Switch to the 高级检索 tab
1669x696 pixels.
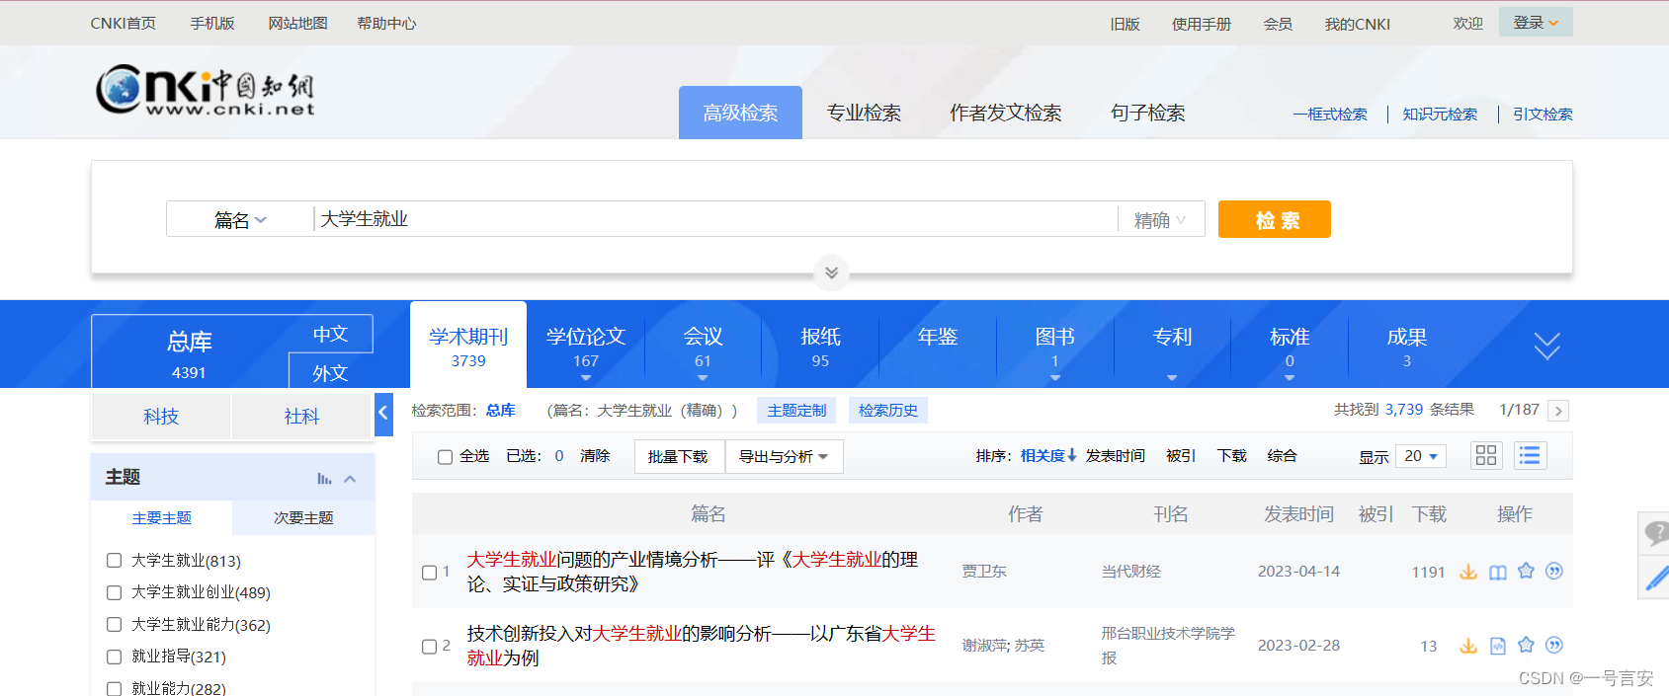pyautogui.click(x=740, y=113)
